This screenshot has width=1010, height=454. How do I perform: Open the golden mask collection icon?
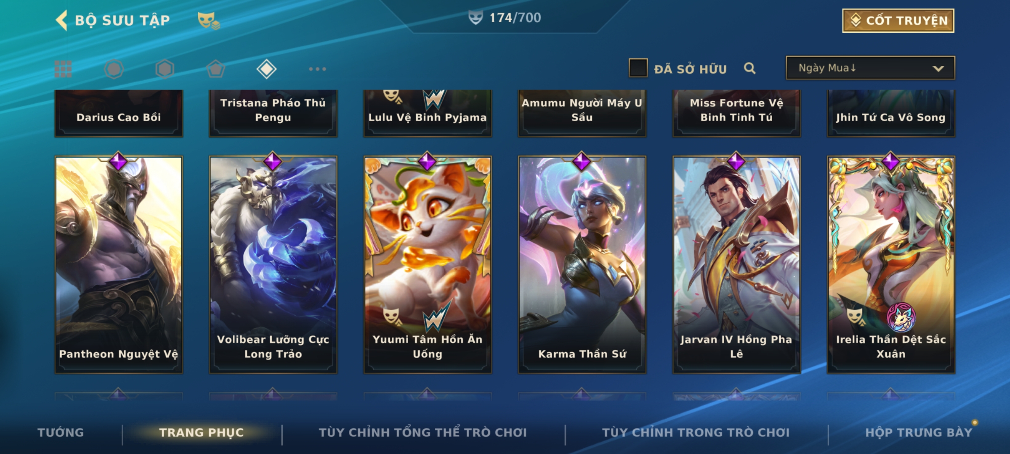[x=208, y=20]
